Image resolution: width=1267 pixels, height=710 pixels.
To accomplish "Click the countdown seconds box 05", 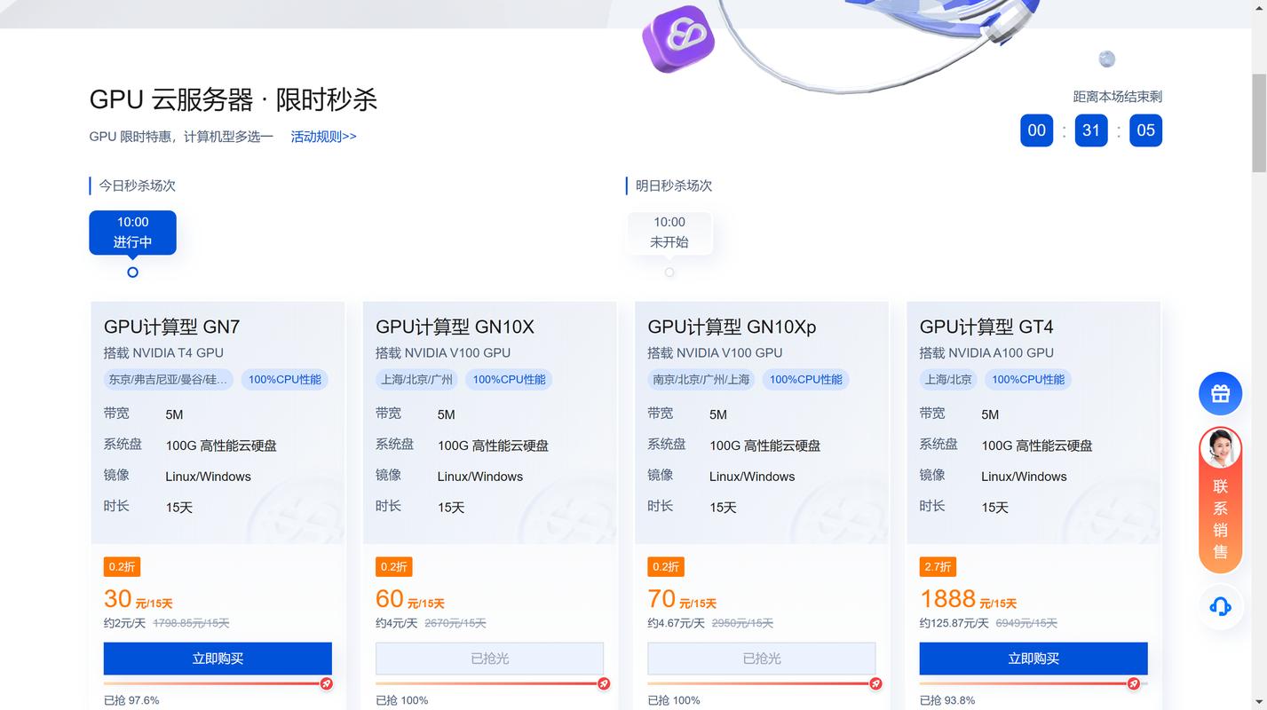I will click(1146, 130).
